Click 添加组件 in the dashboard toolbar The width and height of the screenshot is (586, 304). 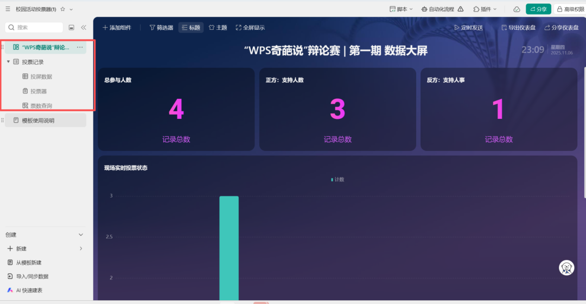click(x=117, y=28)
